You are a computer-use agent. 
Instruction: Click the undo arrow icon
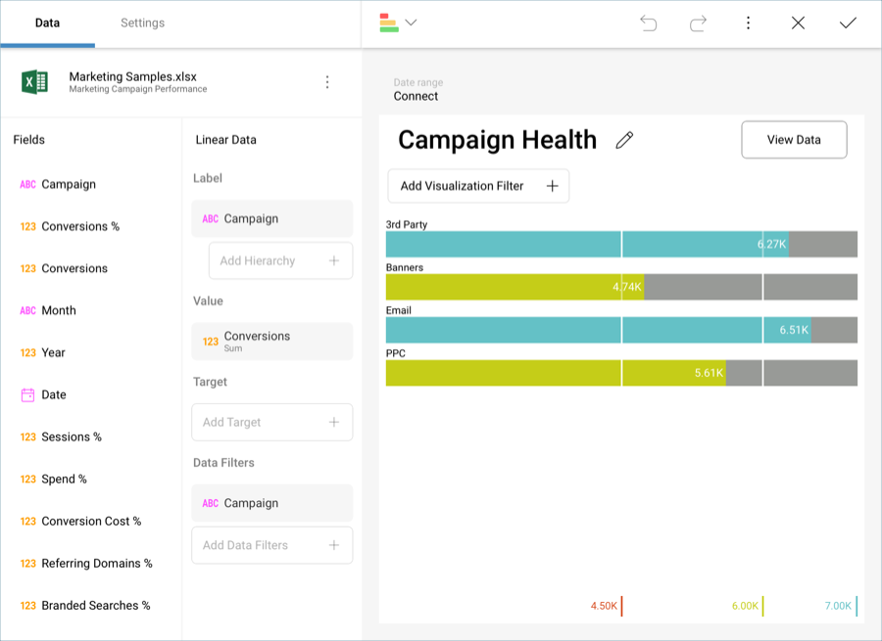tap(648, 23)
